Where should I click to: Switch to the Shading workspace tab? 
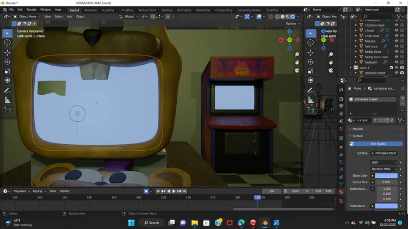pyautogui.click(x=166, y=10)
